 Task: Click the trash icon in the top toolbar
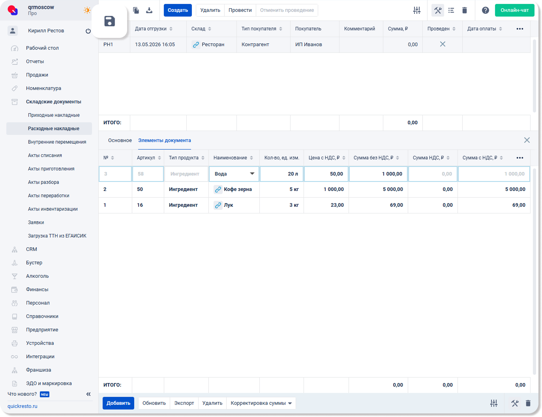coord(465,10)
